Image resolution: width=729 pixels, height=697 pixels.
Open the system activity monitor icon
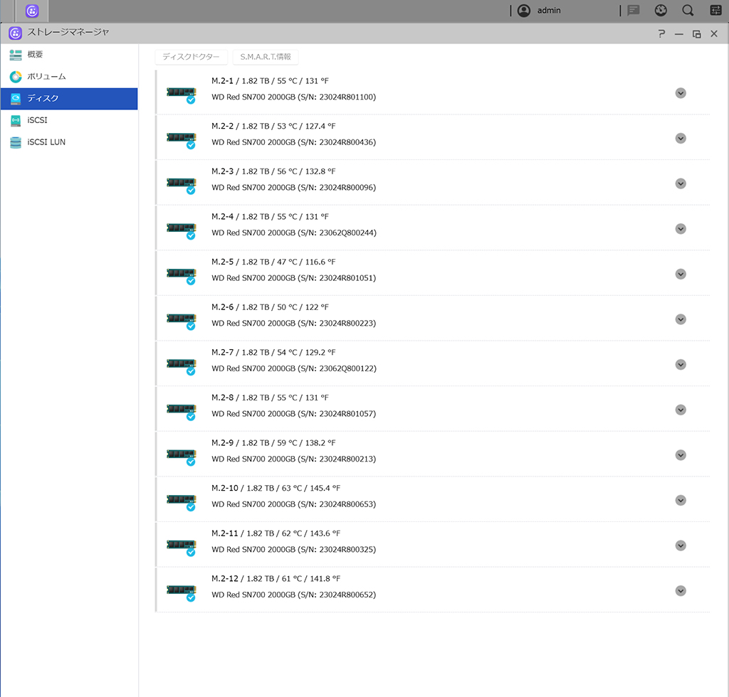pos(661,10)
